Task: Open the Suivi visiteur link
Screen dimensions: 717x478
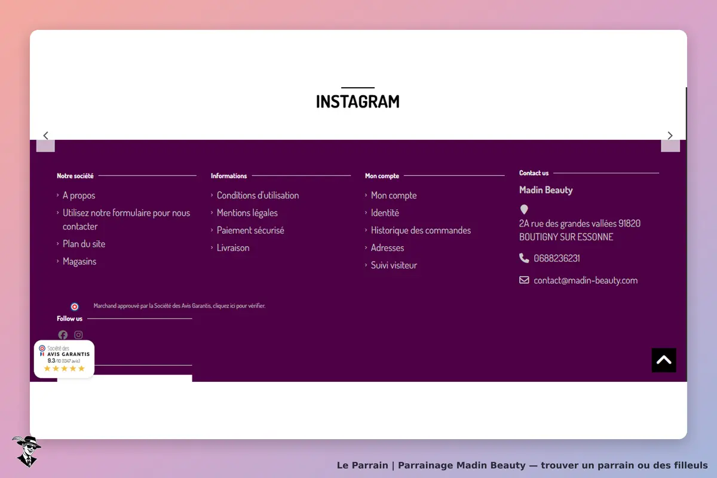Action: (x=394, y=265)
